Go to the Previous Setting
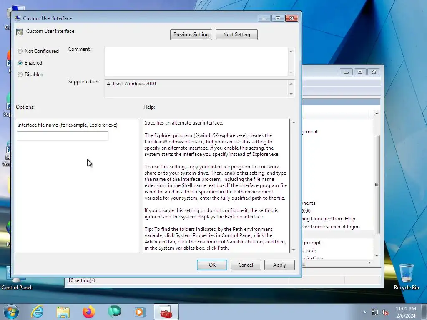 tap(191, 35)
